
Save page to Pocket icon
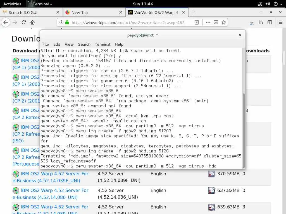pos(216,22)
